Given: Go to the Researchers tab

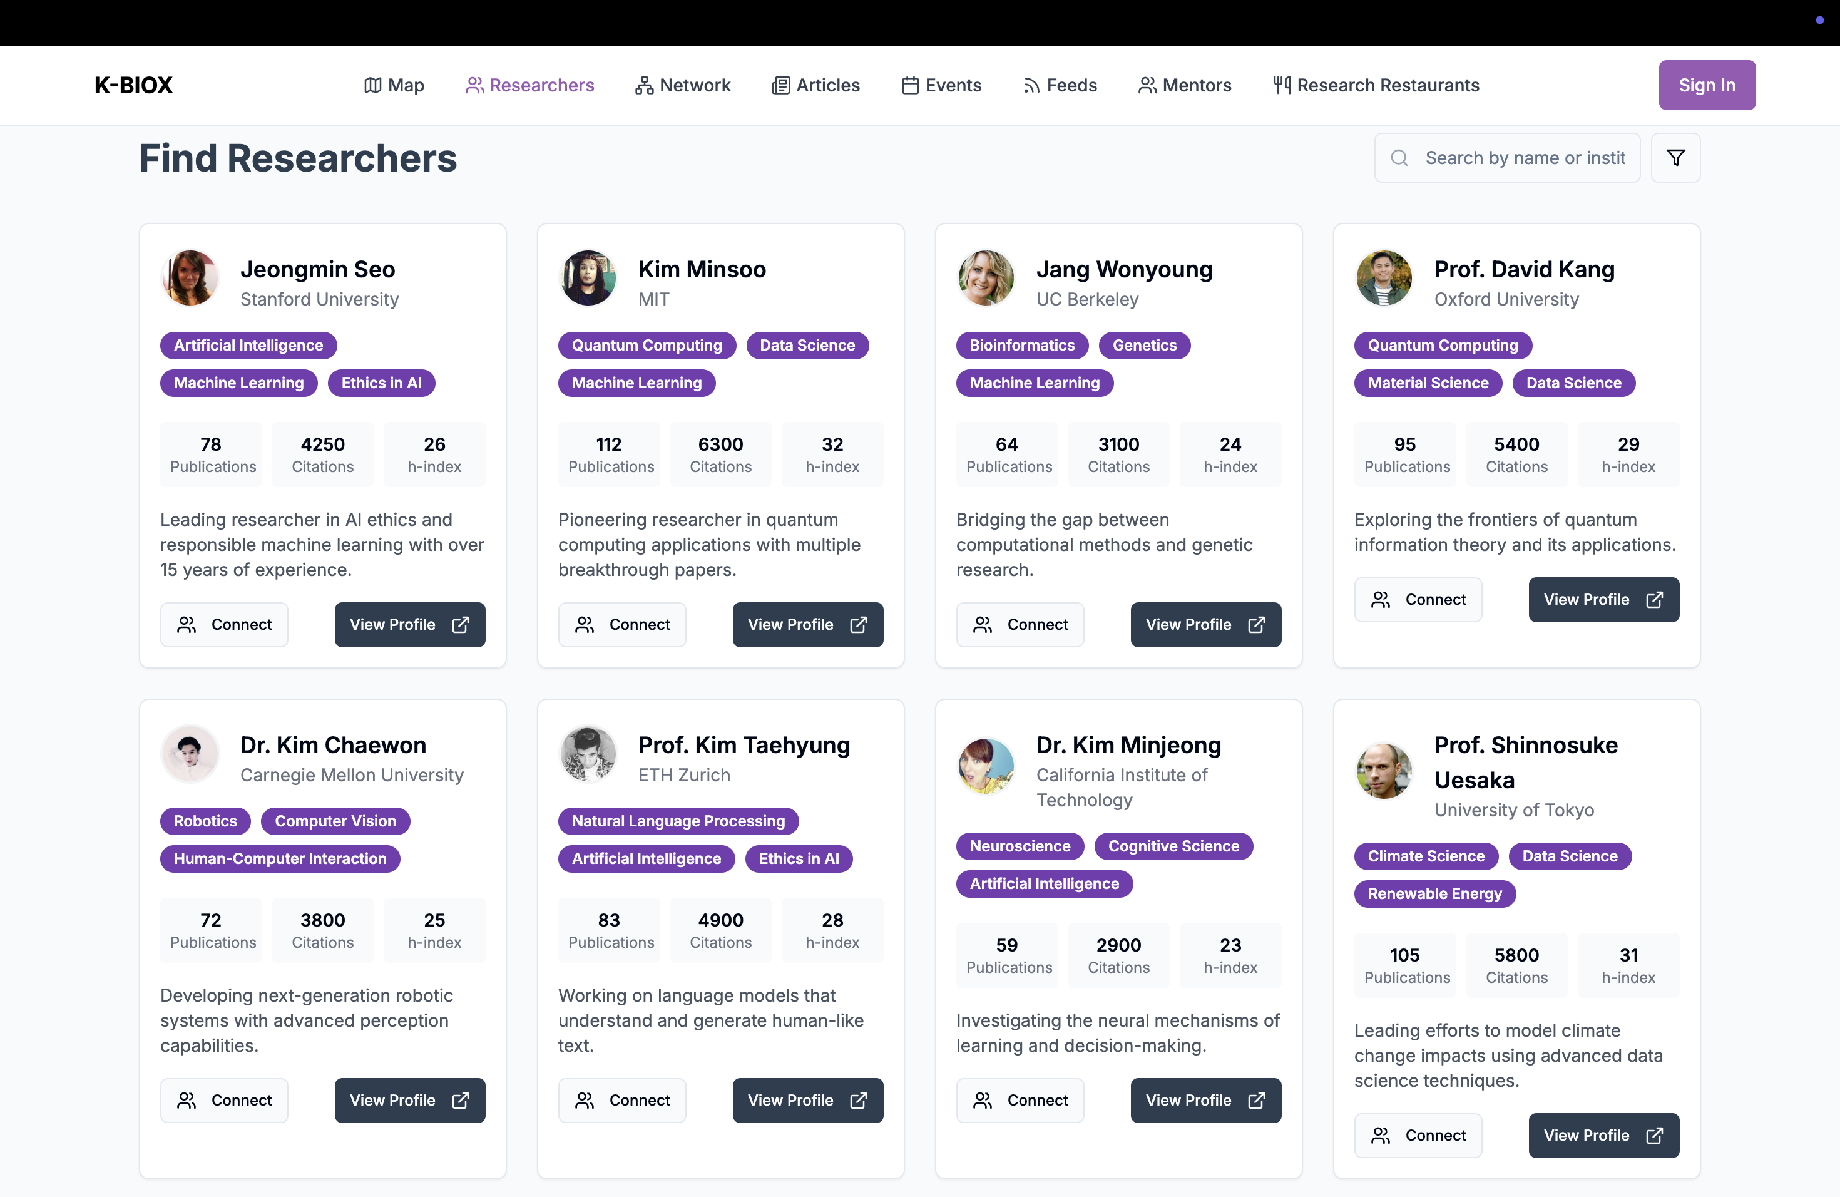Looking at the screenshot, I should [x=529, y=85].
